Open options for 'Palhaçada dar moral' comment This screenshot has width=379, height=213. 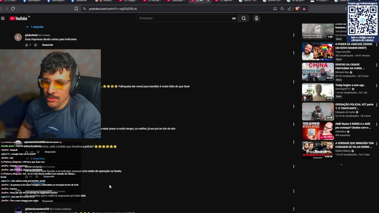coord(293,82)
